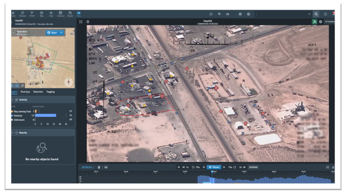The height and width of the screenshot is (196, 346).
Task: Jump forward 15s button
Action: 232,167
